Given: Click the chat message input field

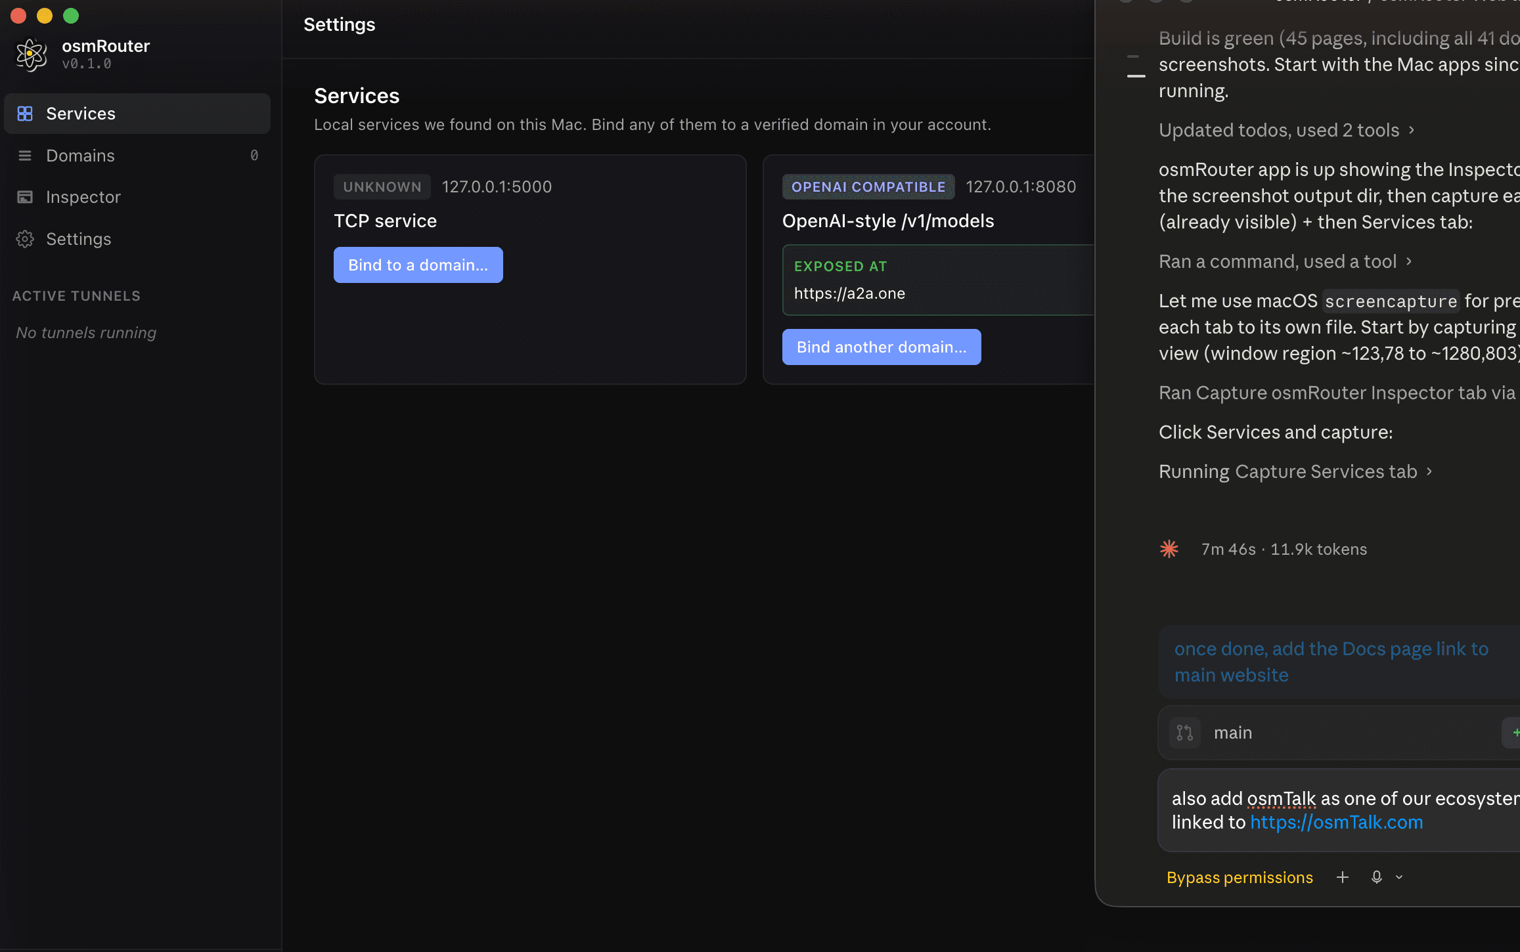Looking at the screenshot, I should pos(1339,810).
